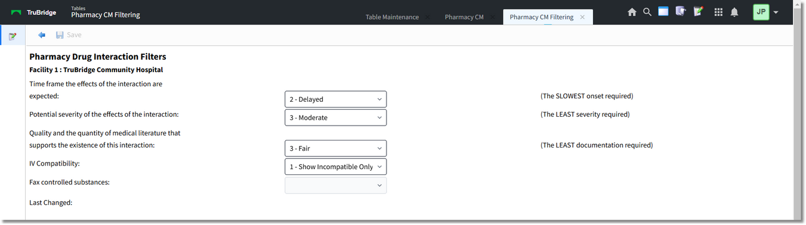Click the 'Fax controlled substances:' label
806x225 pixels.
pyautogui.click(x=69, y=182)
